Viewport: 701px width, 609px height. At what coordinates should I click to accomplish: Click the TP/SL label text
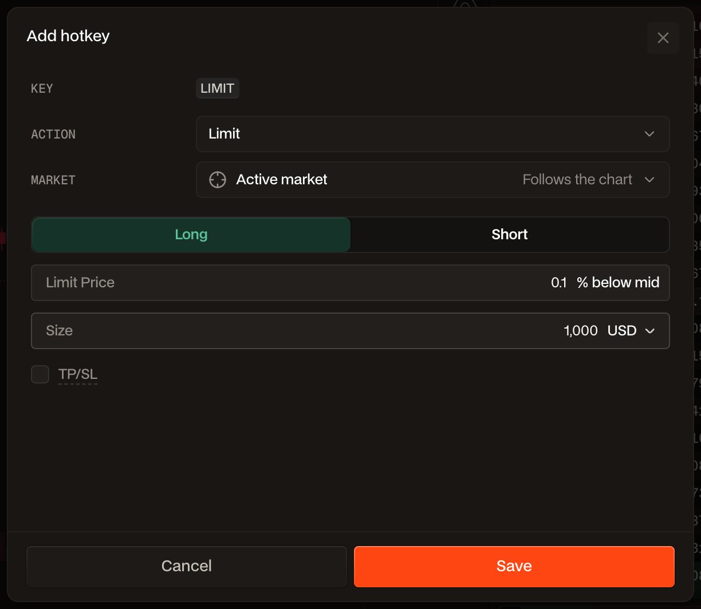click(x=78, y=375)
